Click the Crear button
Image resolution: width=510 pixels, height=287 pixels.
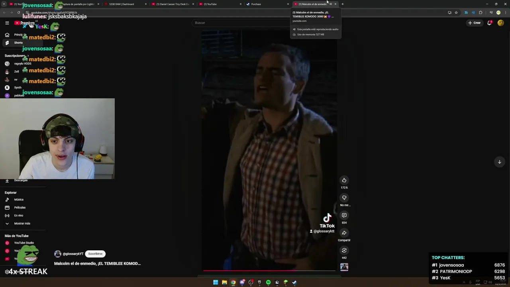click(x=475, y=23)
